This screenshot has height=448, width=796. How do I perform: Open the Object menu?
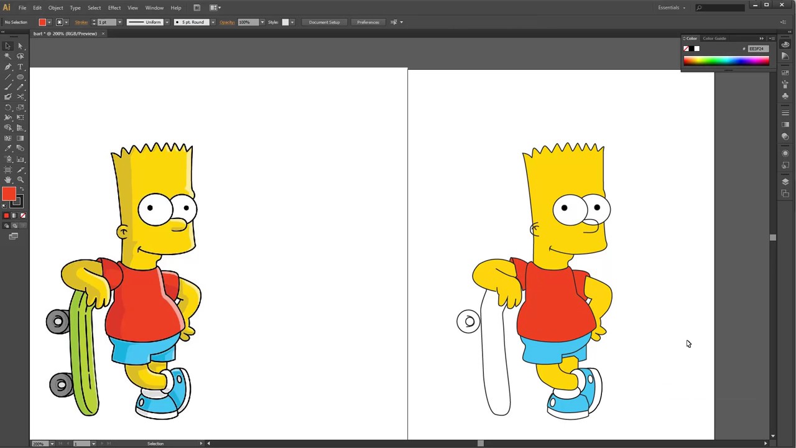[55, 7]
